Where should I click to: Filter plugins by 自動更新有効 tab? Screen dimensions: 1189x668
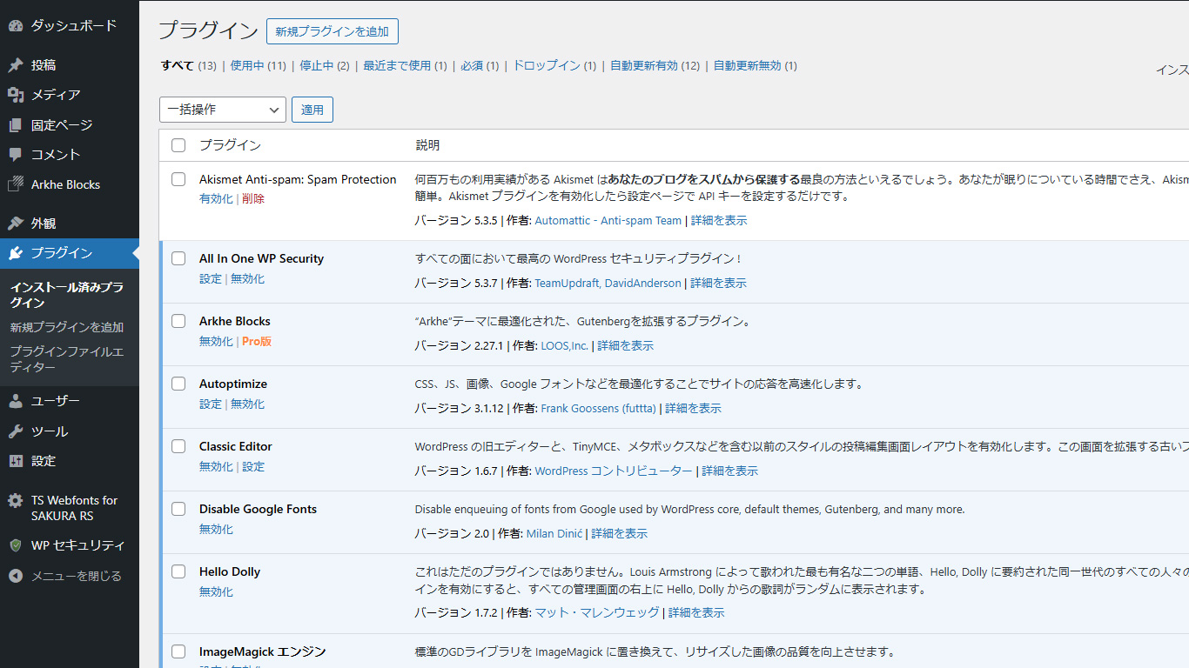coord(655,65)
